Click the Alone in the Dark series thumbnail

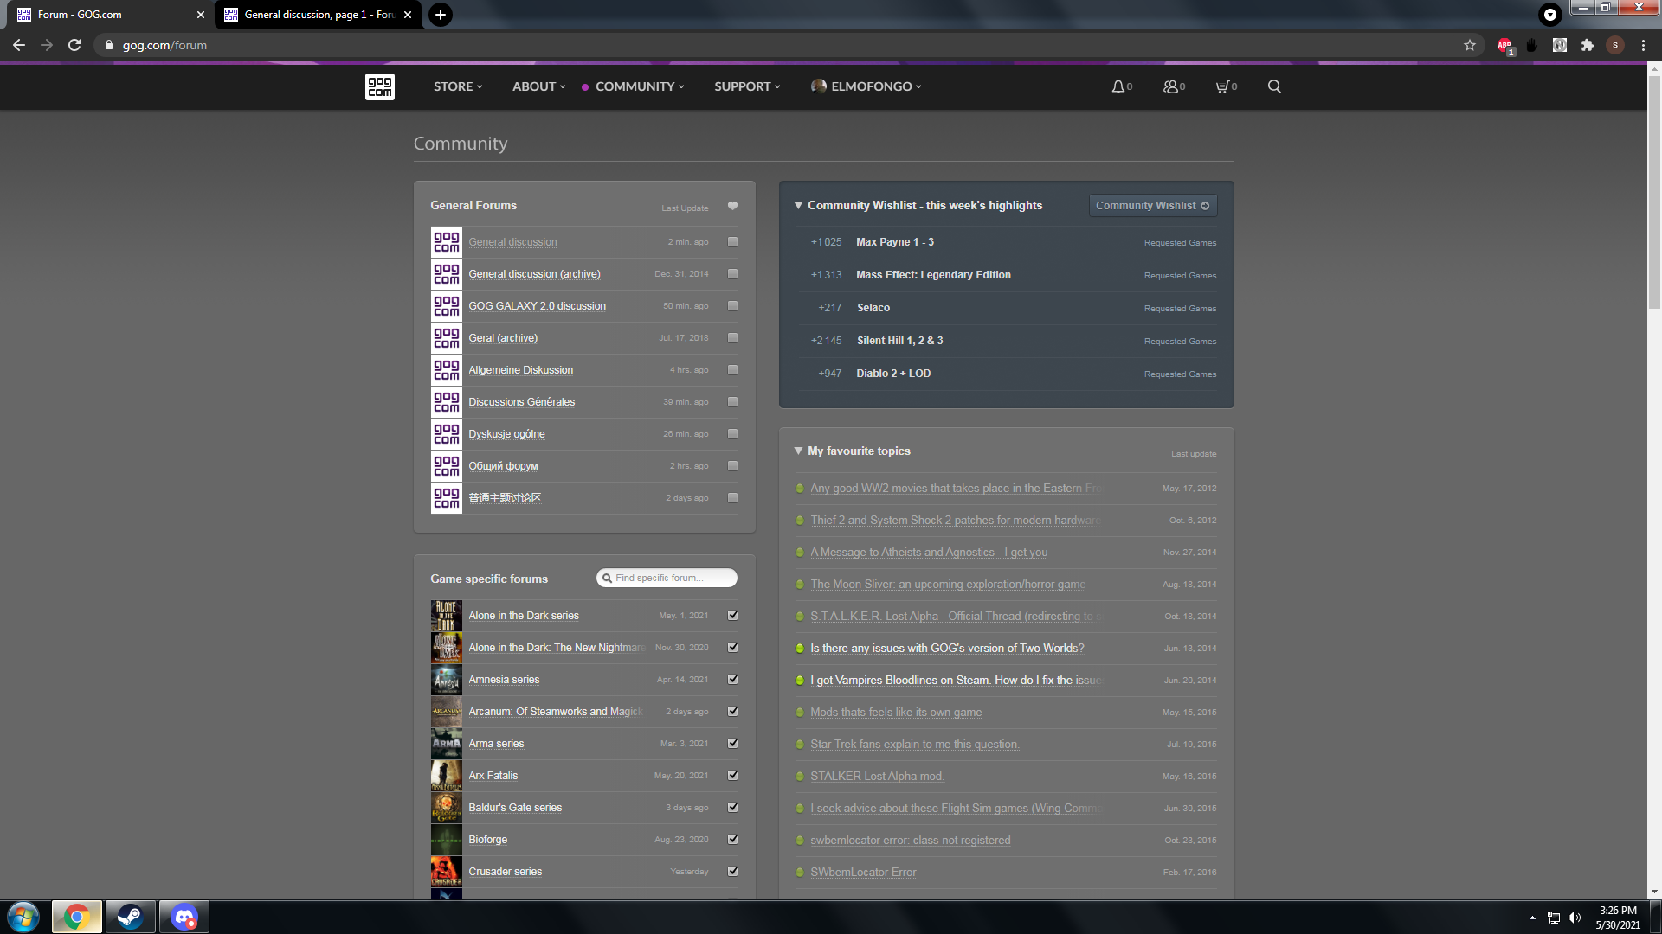click(447, 616)
